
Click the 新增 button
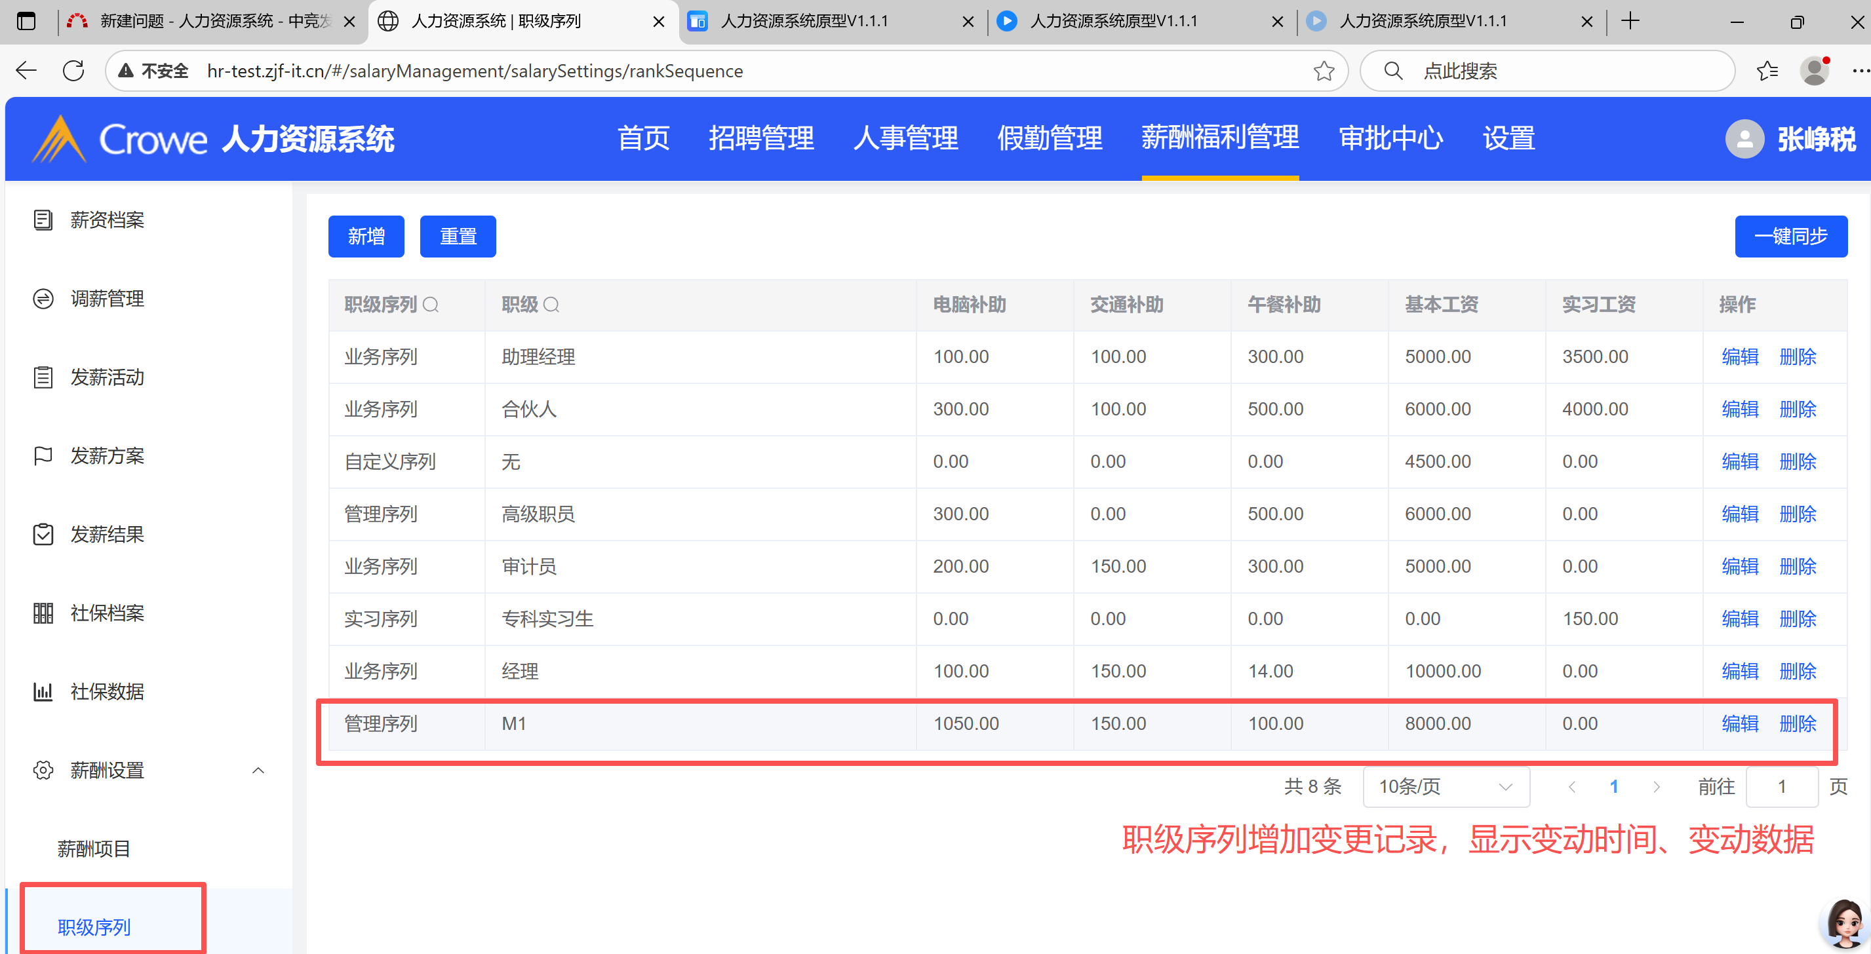[366, 236]
